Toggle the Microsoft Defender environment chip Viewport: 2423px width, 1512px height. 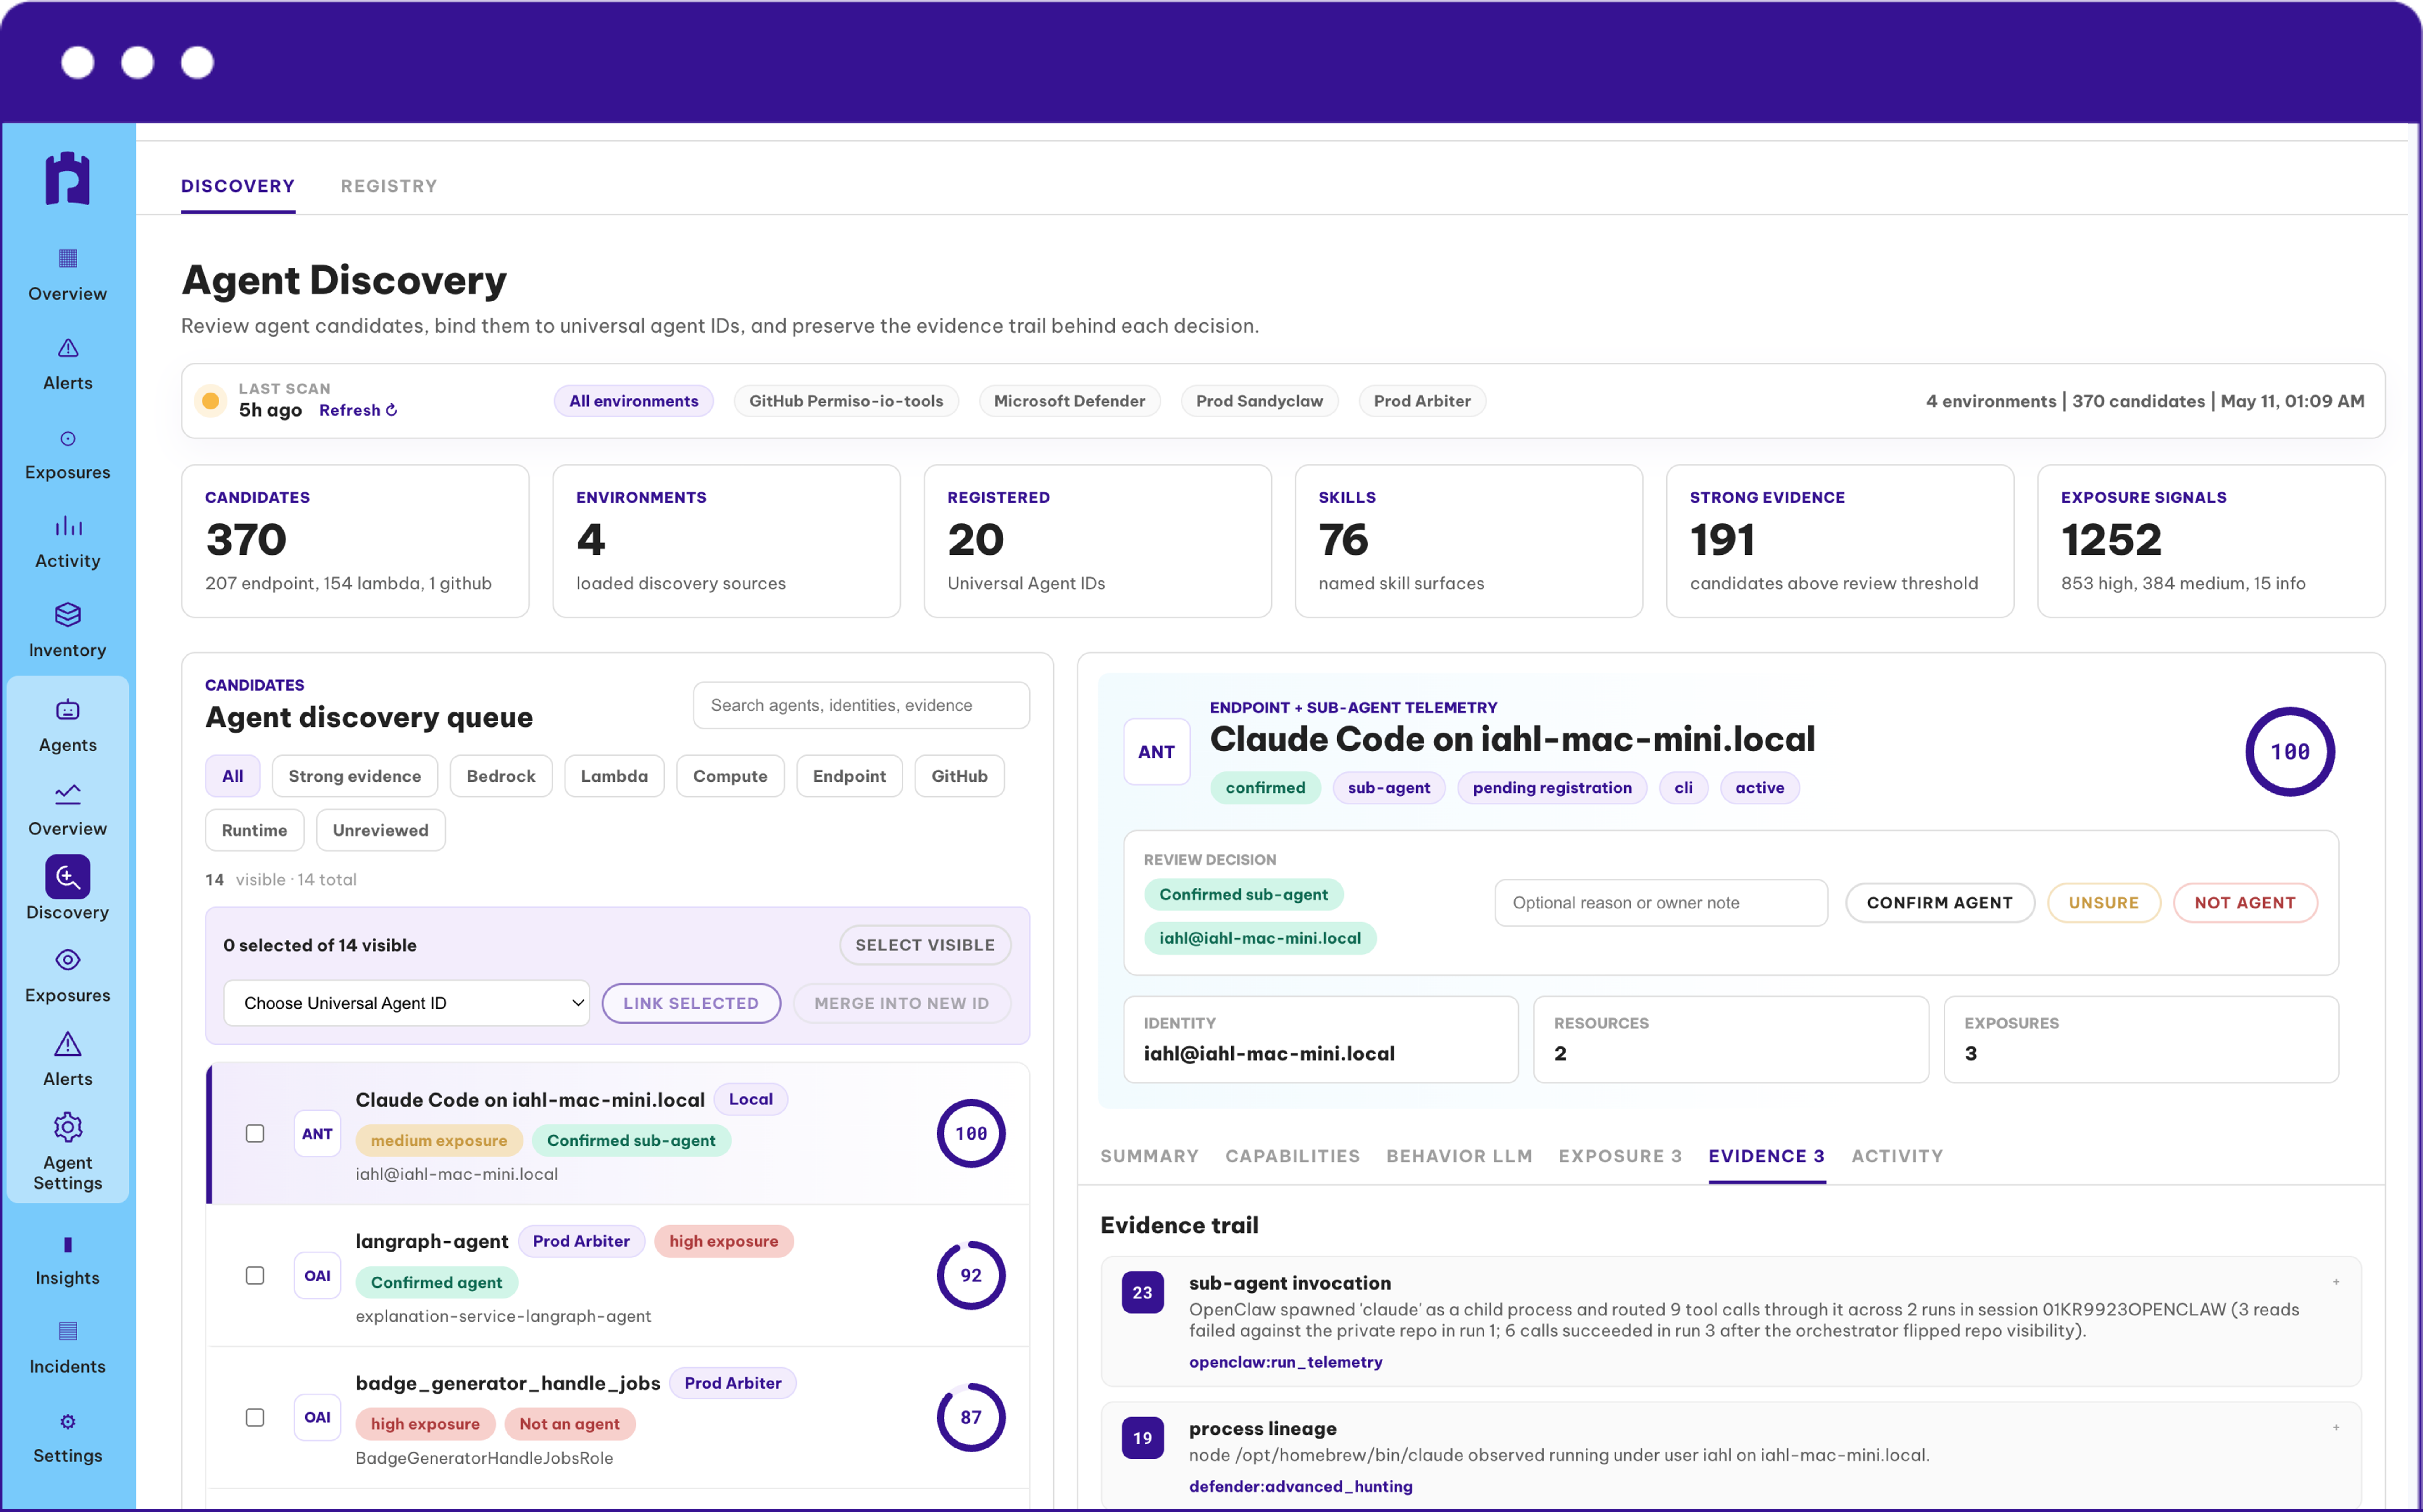pos(1070,401)
